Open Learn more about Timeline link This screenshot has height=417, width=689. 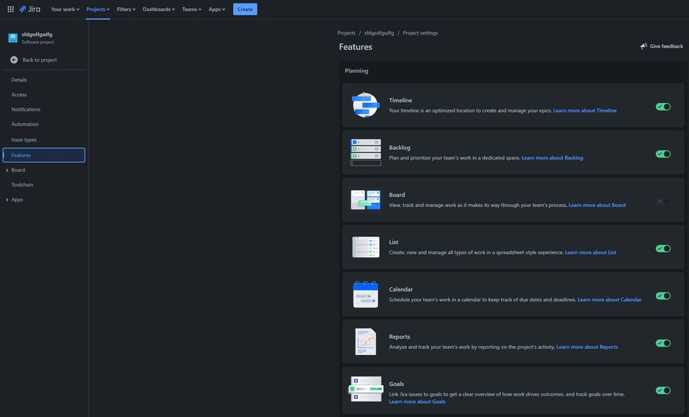click(584, 110)
